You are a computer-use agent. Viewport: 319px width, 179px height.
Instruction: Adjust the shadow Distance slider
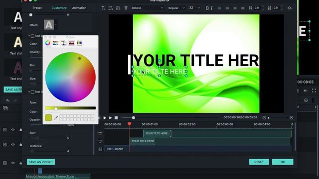47,151
